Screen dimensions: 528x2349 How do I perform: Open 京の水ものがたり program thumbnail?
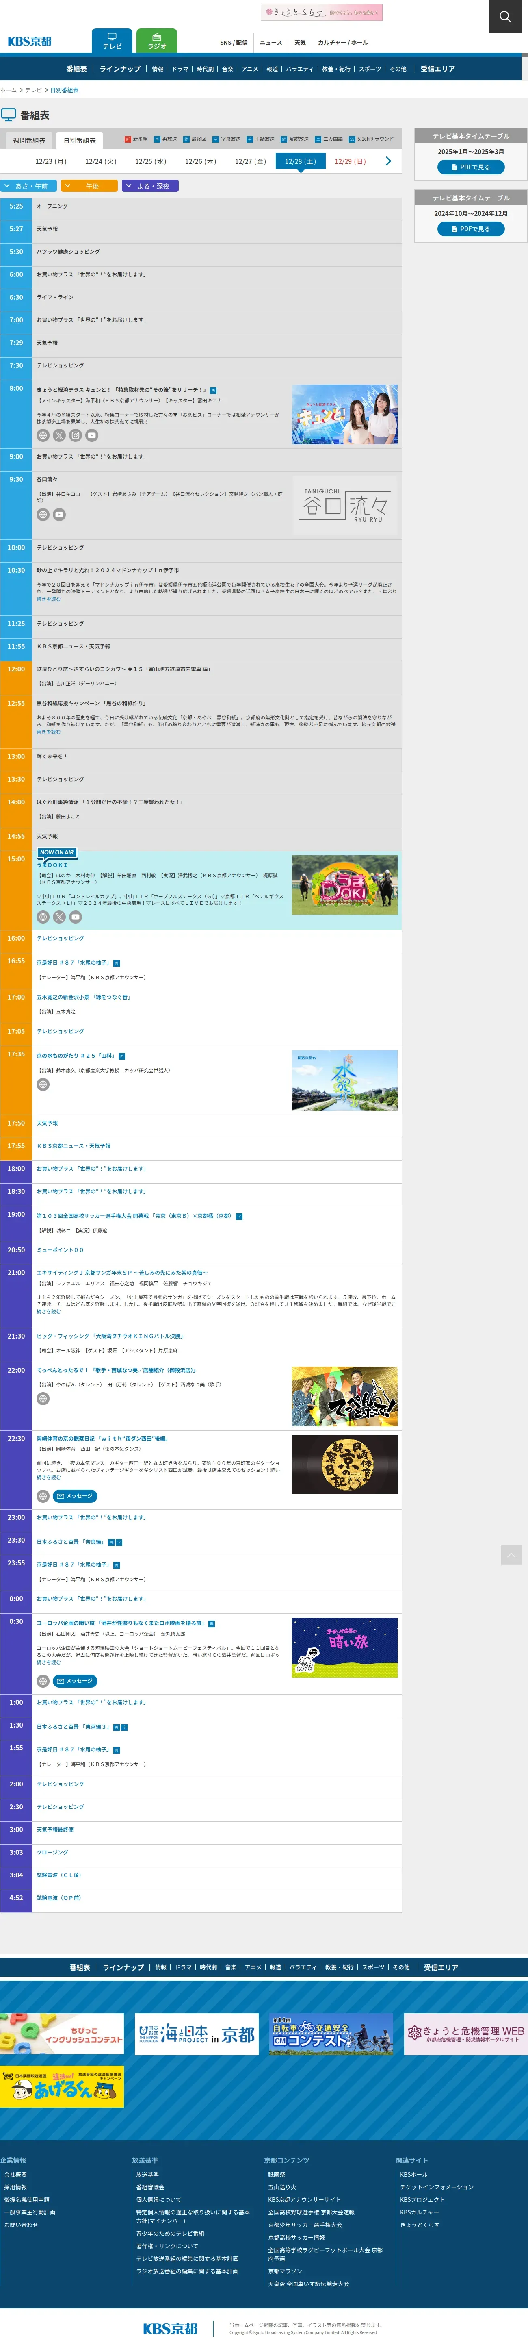pyautogui.click(x=345, y=1080)
